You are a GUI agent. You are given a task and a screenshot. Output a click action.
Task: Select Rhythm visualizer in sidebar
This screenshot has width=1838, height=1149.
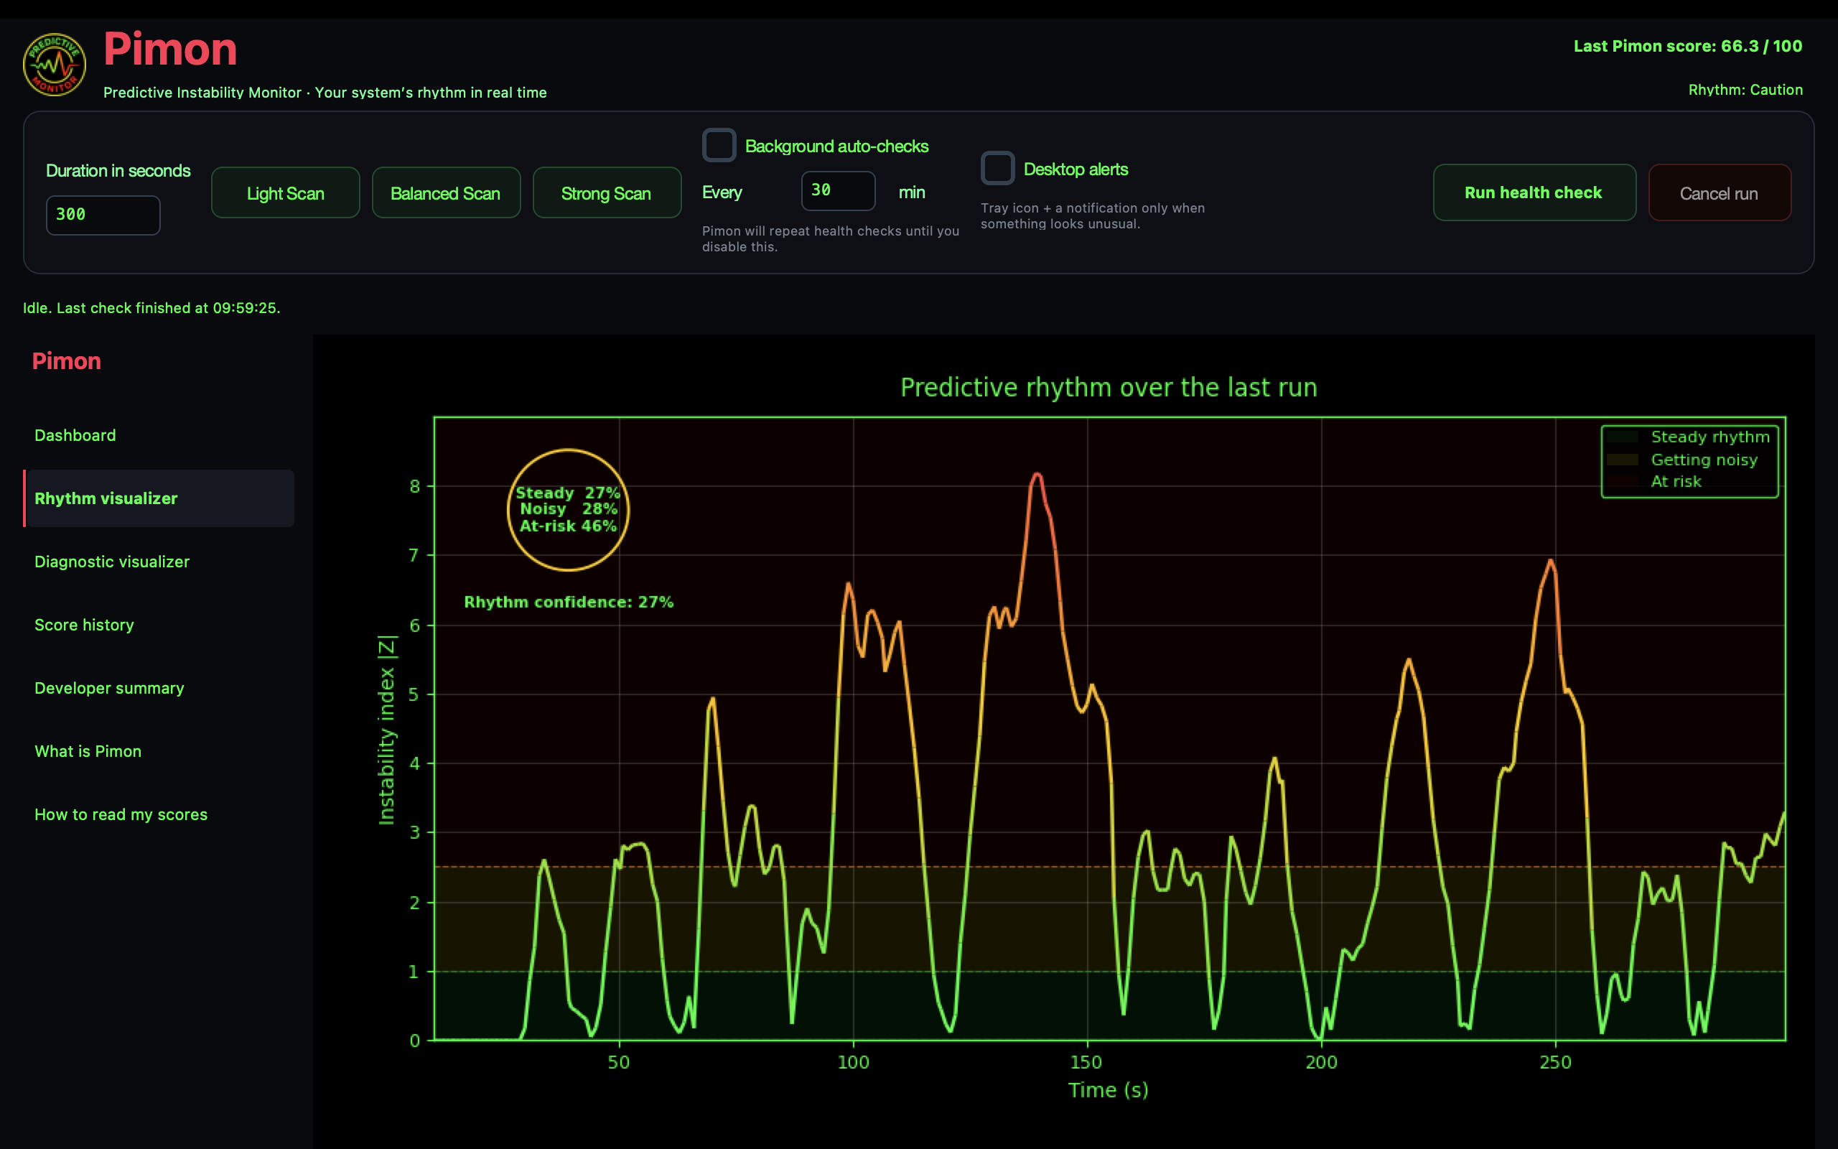tap(159, 498)
